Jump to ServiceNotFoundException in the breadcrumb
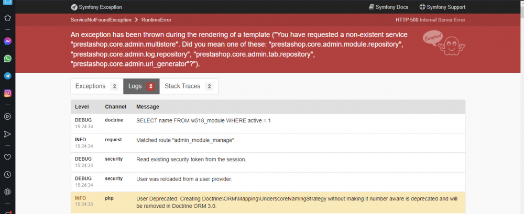The width and height of the screenshot is (524, 214). 101,20
